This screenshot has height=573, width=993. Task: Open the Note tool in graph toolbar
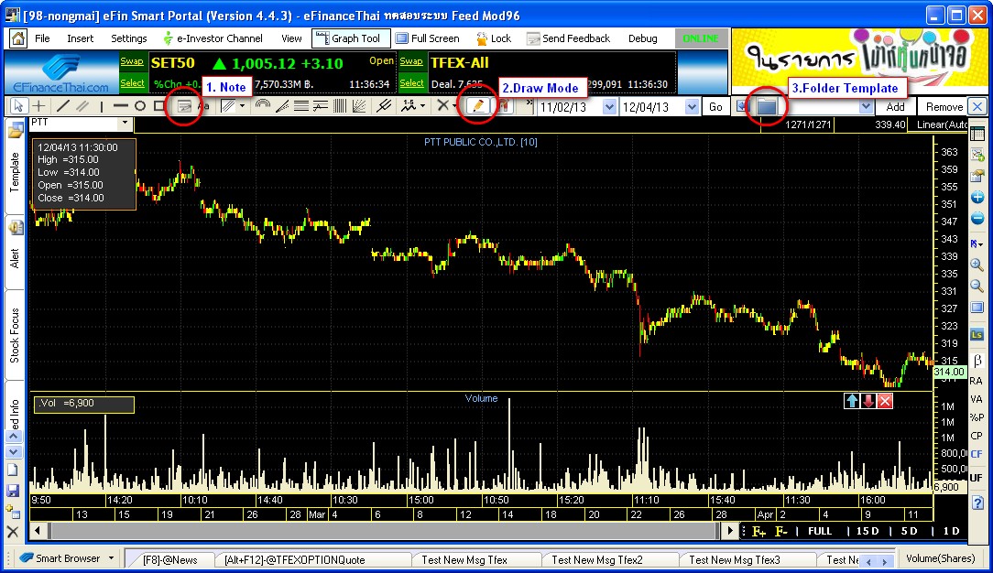(183, 106)
